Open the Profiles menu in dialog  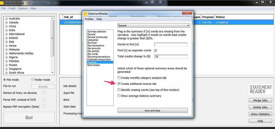89,19
